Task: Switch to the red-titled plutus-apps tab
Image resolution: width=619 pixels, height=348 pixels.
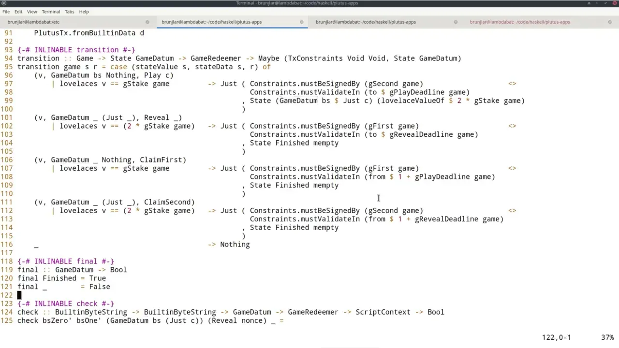Action: pos(520,22)
